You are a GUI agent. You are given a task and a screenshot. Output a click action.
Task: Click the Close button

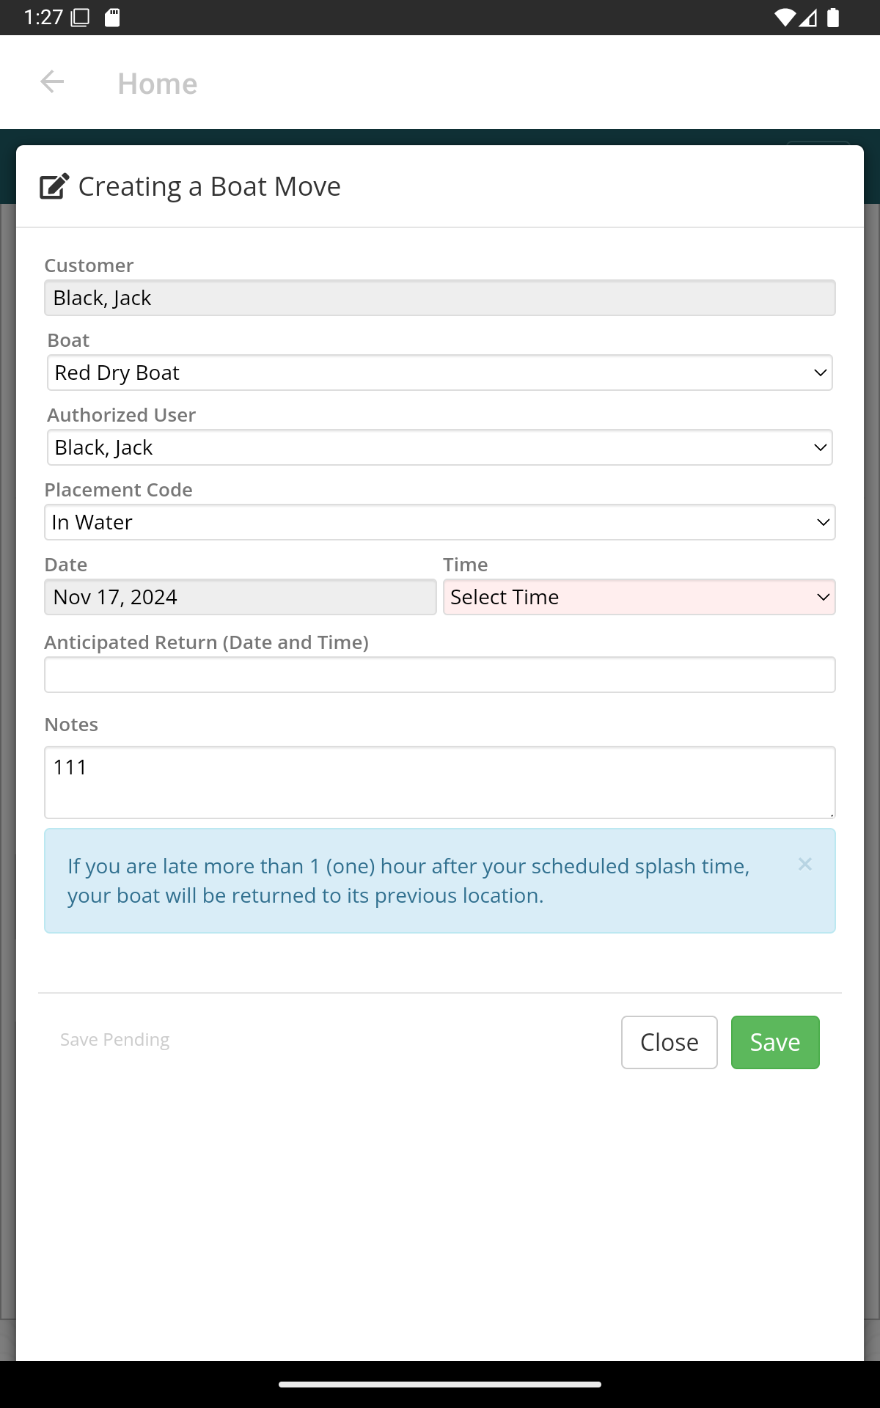pyautogui.click(x=670, y=1042)
